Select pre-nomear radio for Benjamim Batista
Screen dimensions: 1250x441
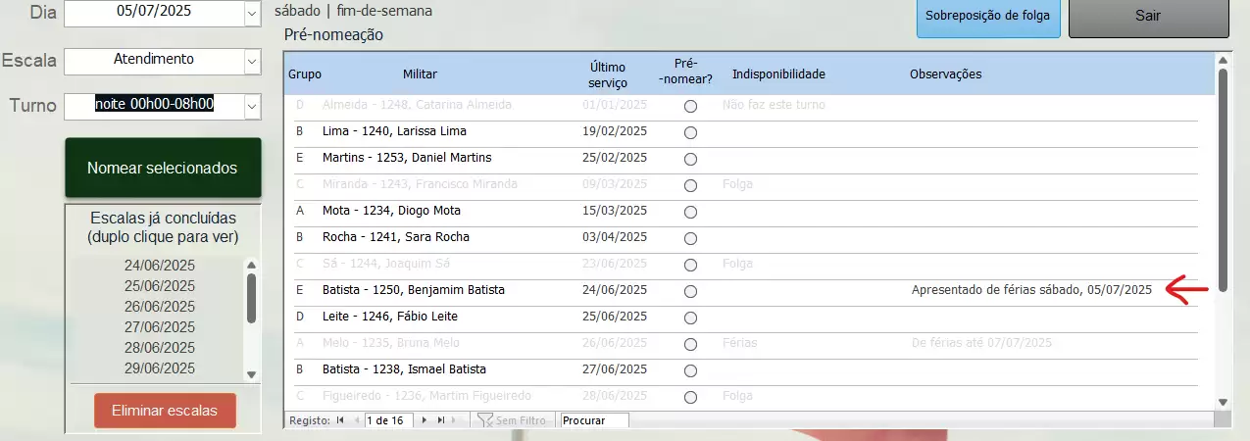tap(690, 291)
